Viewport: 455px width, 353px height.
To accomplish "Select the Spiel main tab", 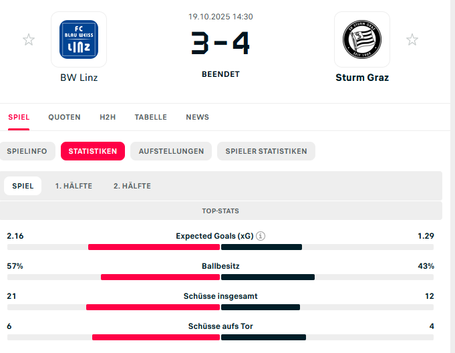I will click(19, 117).
